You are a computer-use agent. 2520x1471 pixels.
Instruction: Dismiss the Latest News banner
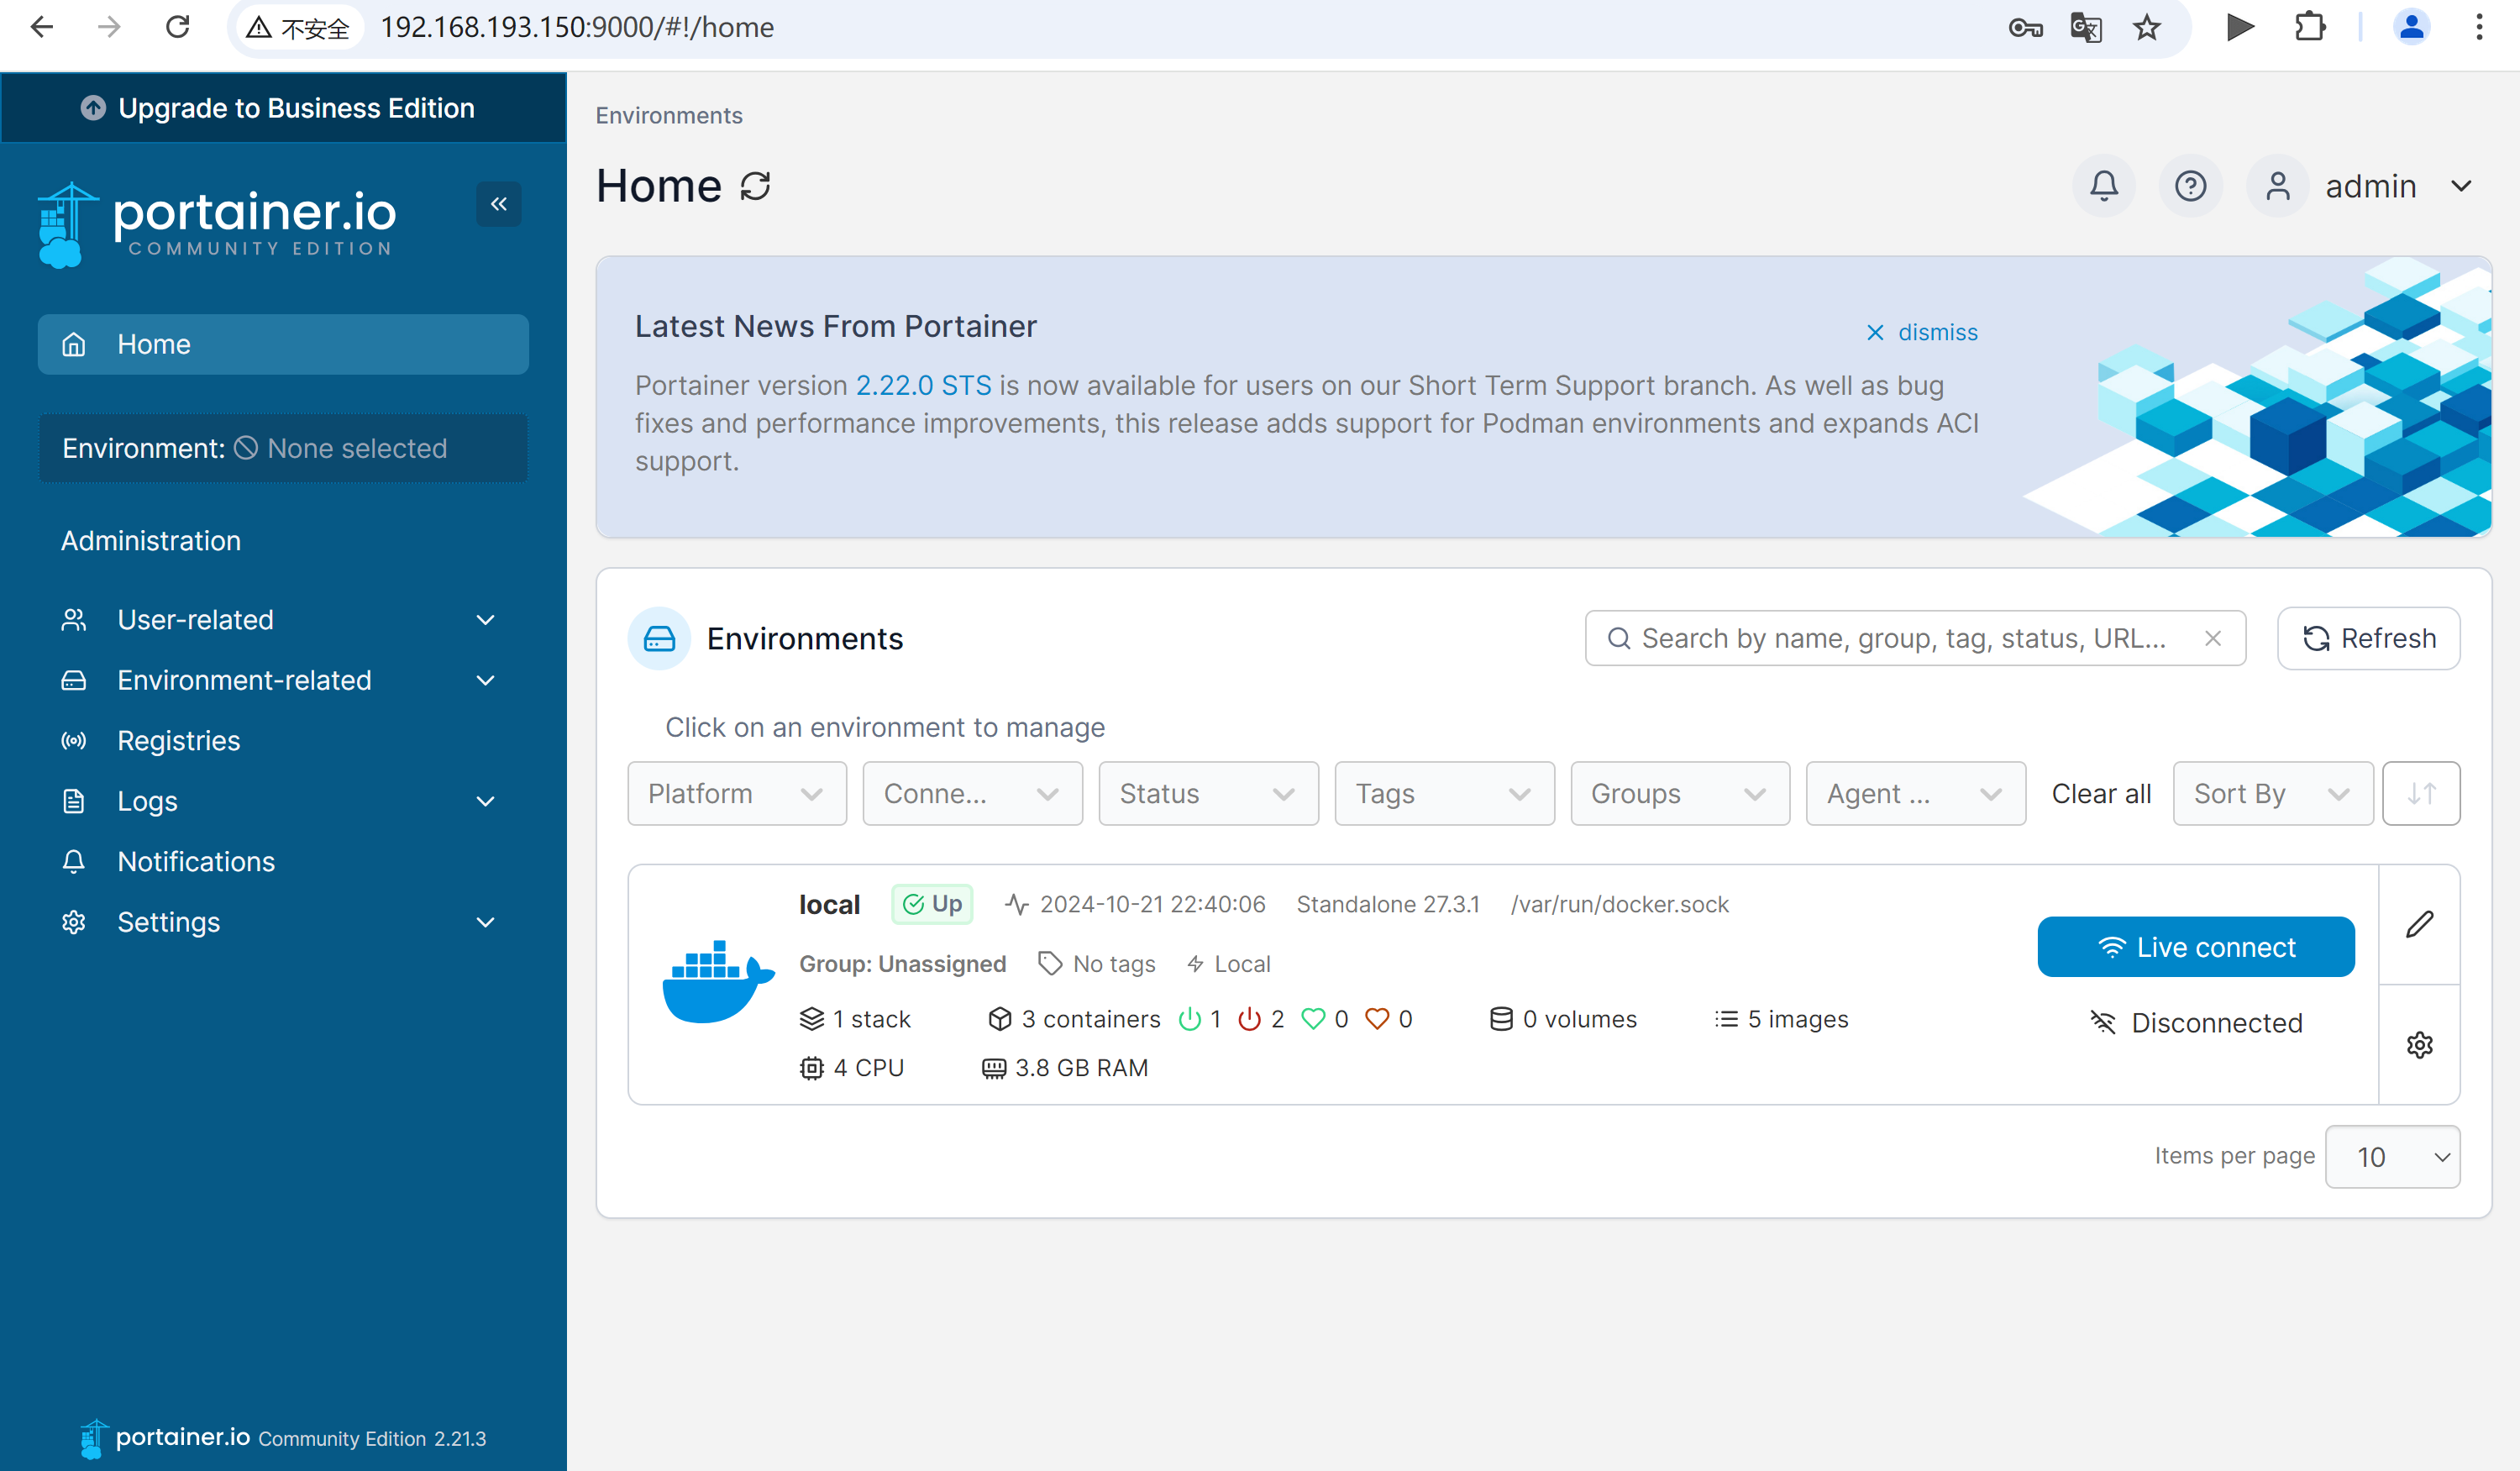tap(1922, 333)
